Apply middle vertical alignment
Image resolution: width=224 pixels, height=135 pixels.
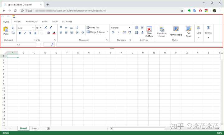[66, 28]
